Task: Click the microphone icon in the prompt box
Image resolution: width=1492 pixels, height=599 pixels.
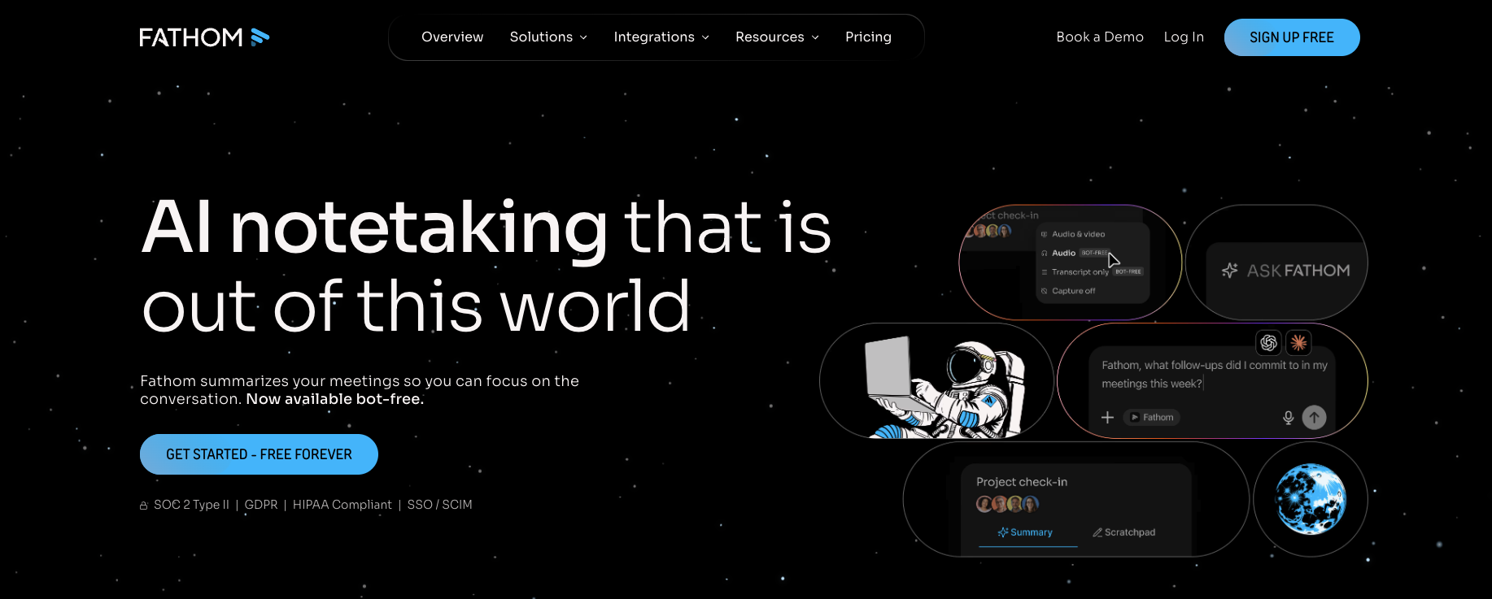Action: 1288,418
